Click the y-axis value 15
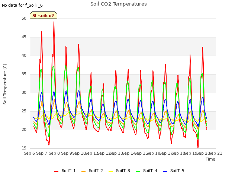 [24, 148]
